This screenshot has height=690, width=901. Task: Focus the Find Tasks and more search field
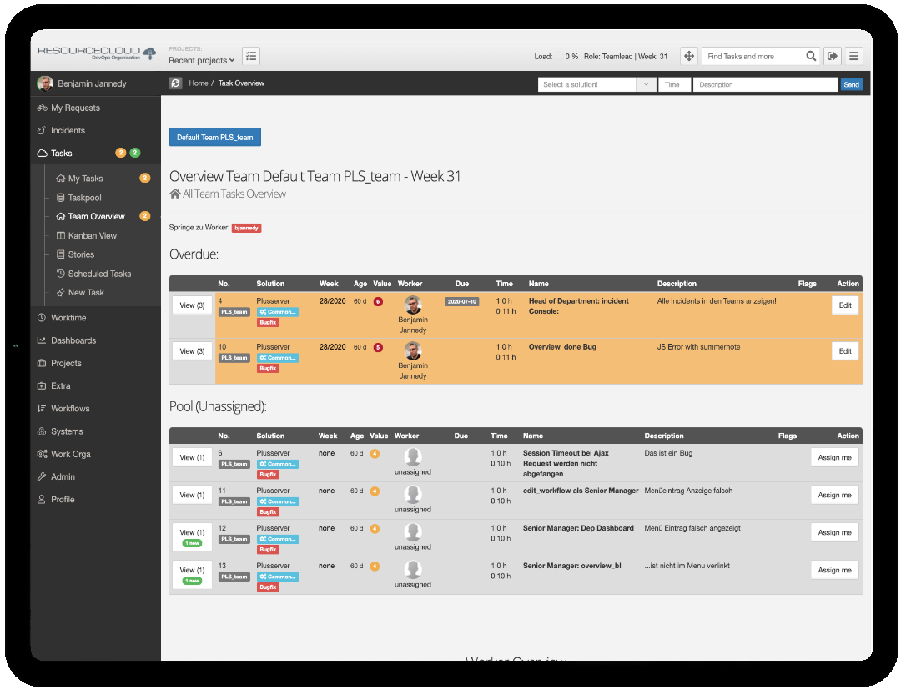point(753,56)
